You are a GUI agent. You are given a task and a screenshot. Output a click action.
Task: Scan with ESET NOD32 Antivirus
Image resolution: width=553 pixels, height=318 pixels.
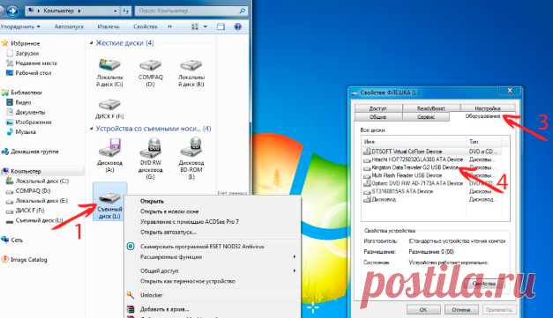(x=213, y=247)
